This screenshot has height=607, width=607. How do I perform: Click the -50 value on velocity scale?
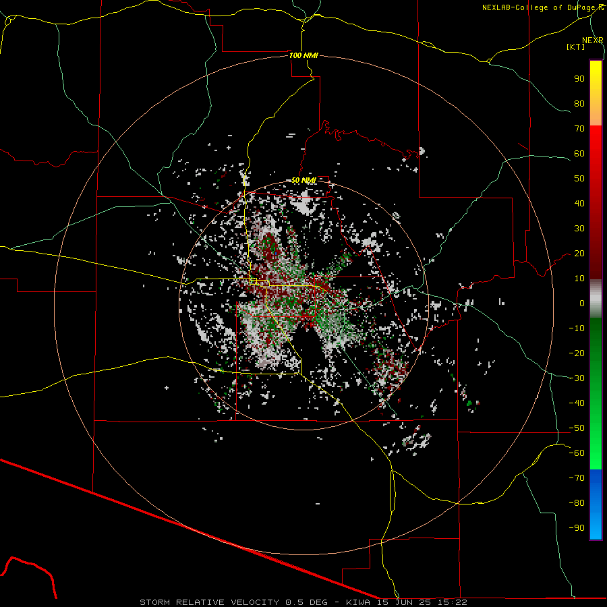[577, 428]
